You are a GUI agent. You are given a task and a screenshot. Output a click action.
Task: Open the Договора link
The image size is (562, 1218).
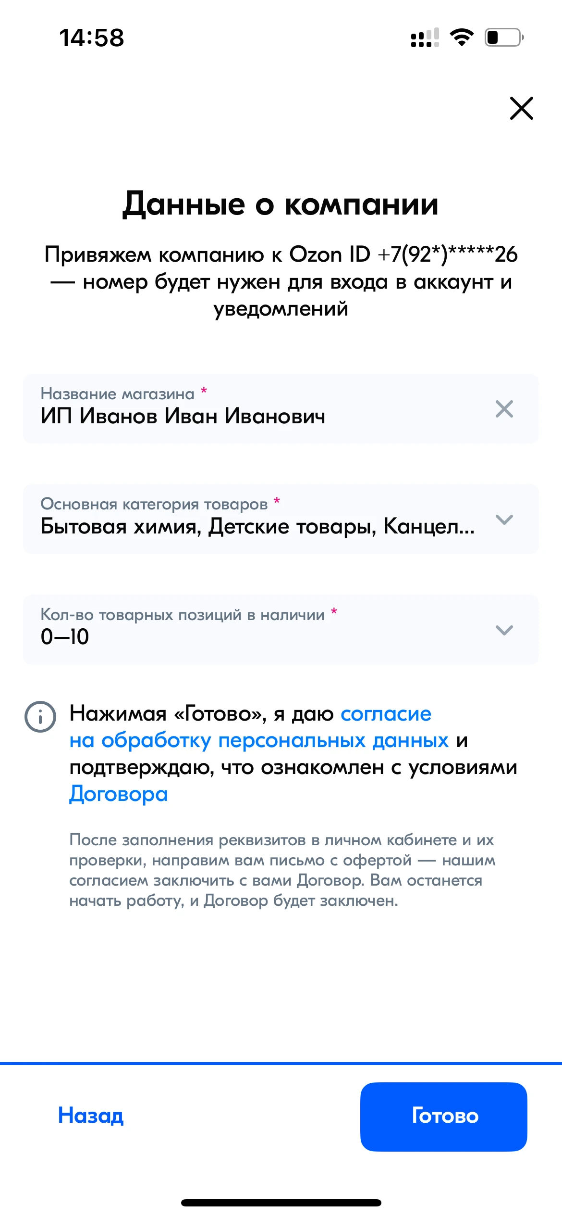(119, 794)
